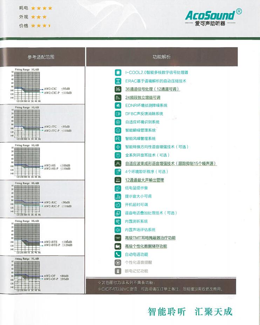Select the dark '36' channel icon
The height and width of the screenshot is (325, 260).
[118, 89]
